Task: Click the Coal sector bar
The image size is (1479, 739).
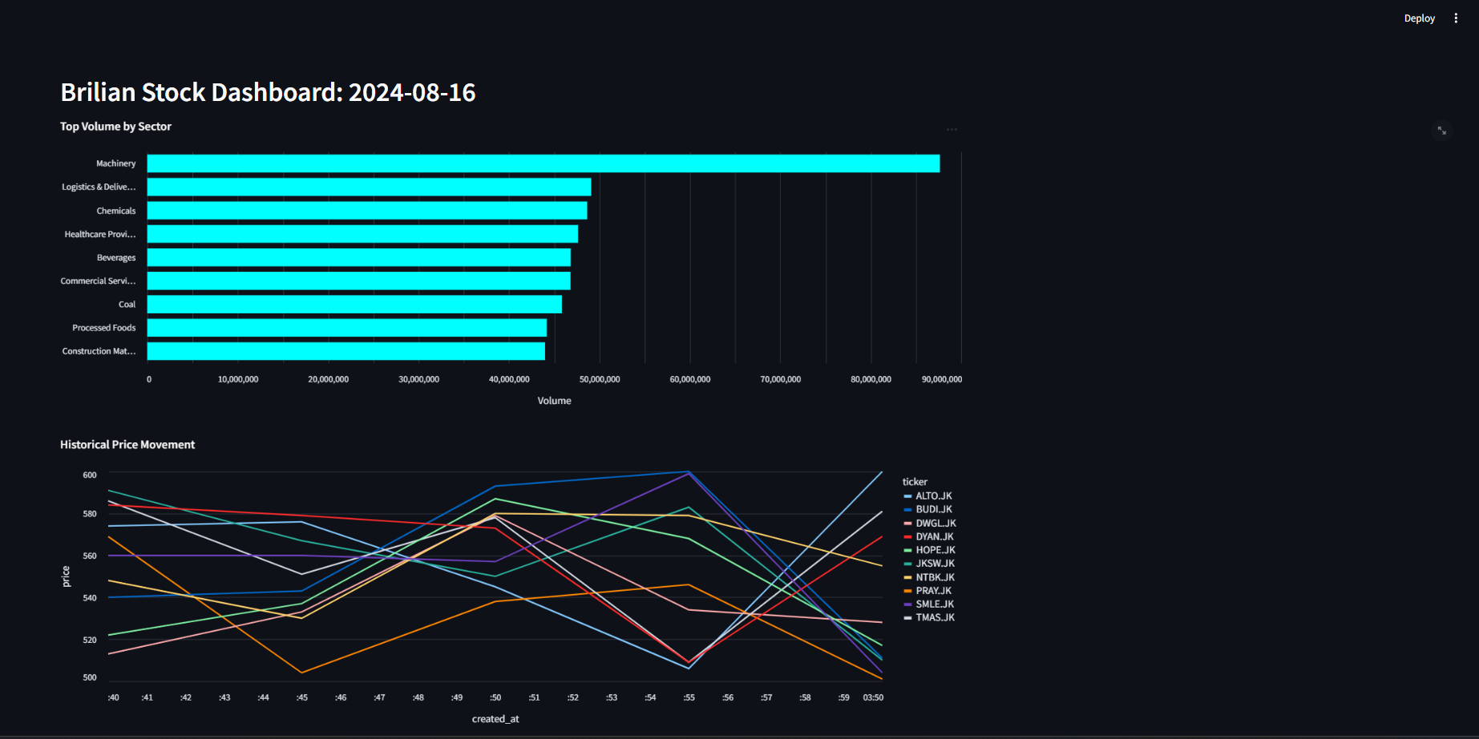Action: [x=353, y=304]
